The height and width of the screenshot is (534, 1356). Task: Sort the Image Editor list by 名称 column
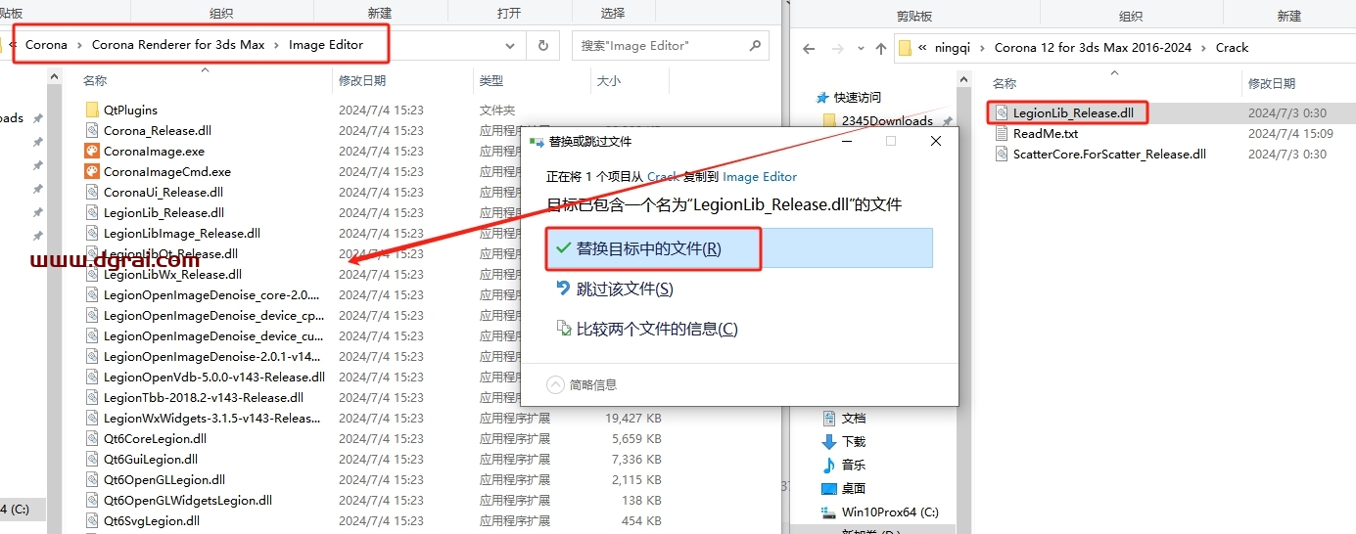point(96,81)
